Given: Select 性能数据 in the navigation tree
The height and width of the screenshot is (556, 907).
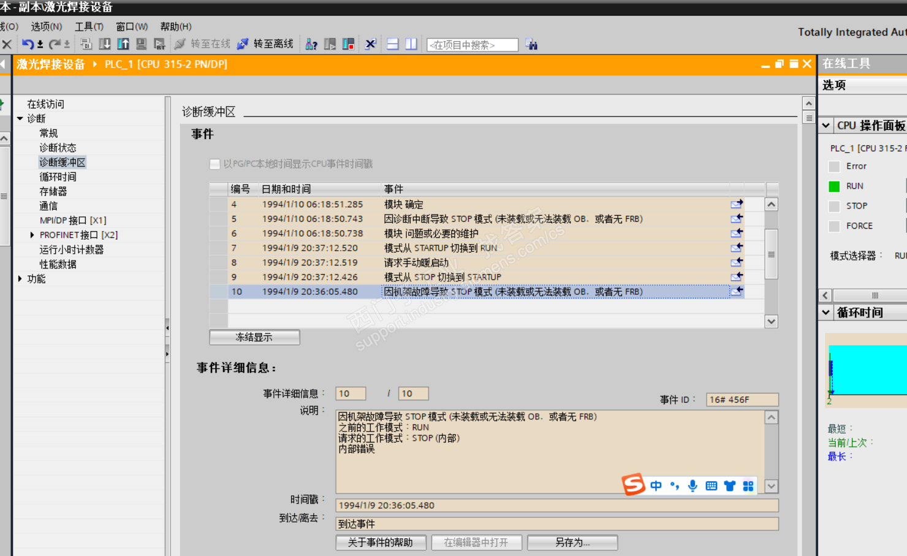Looking at the screenshot, I should pos(58,264).
